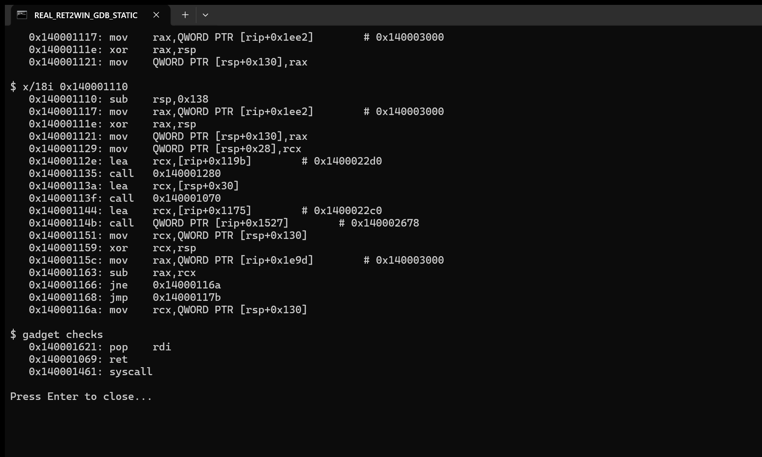
Task: Click the call target 0x140001280
Action: [x=187, y=173]
